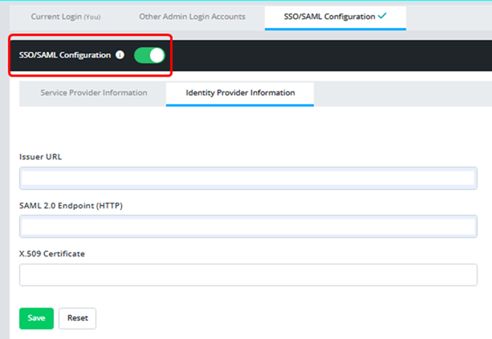The width and height of the screenshot is (492, 339).
Task: Click the Issuer URL input field
Action: pyautogui.click(x=248, y=178)
